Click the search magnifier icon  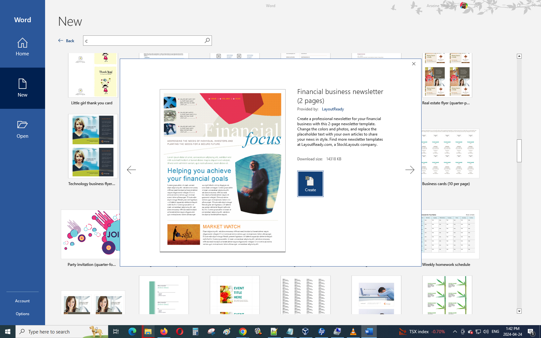[207, 40]
